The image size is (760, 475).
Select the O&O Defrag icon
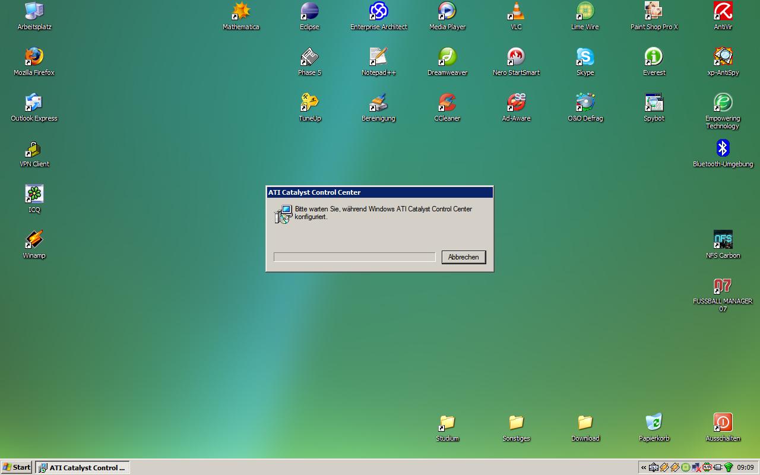585,102
